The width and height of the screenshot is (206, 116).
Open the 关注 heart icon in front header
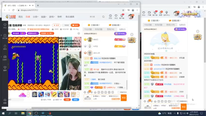pos(116,16)
